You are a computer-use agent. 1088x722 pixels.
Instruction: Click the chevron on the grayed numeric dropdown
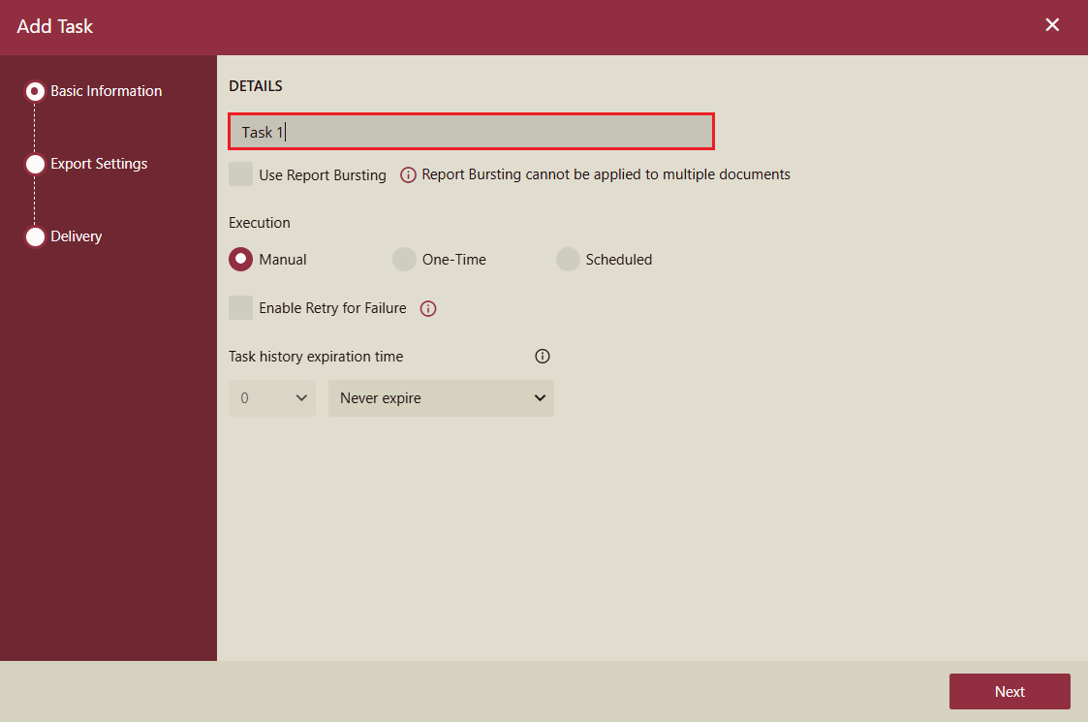[x=301, y=397]
